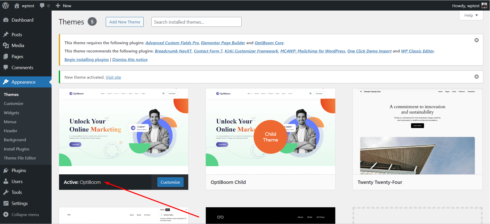The image size is (490, 224).
Task: Click the Dashboard menu label
Action: pos(22,20)
